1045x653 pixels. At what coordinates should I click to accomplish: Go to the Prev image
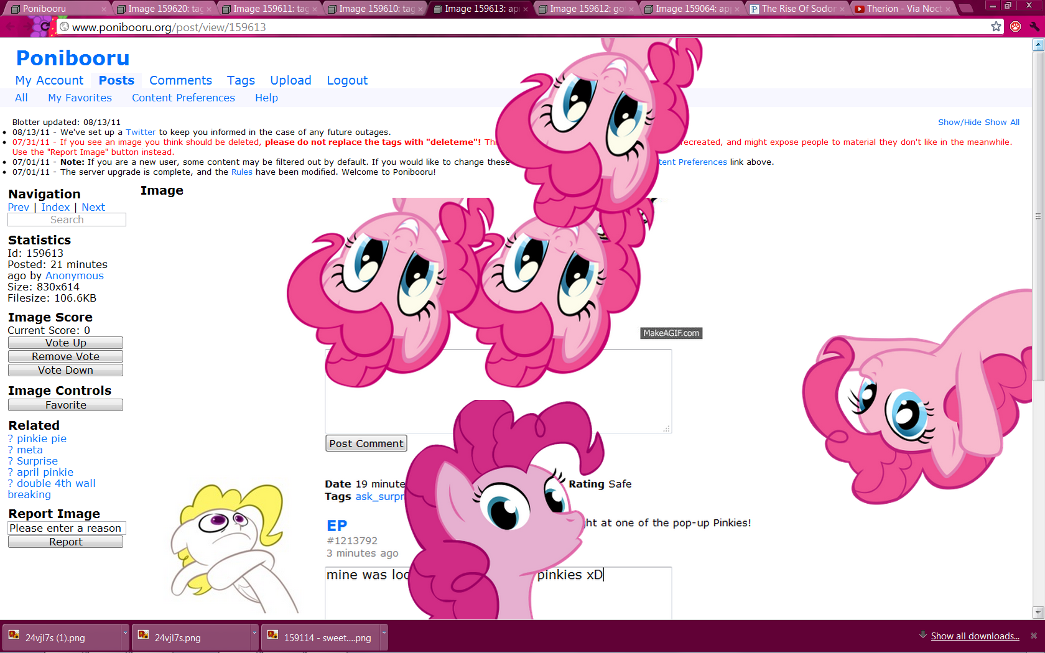click(x=19, y=208)
